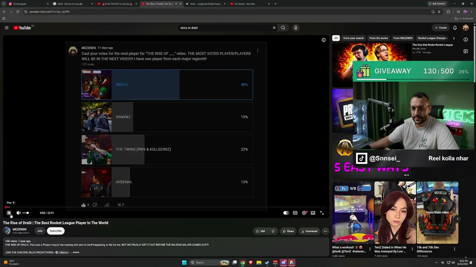Open more actions below the video
The height and width of the screenshot is (267, 476).
pos(325,231)
